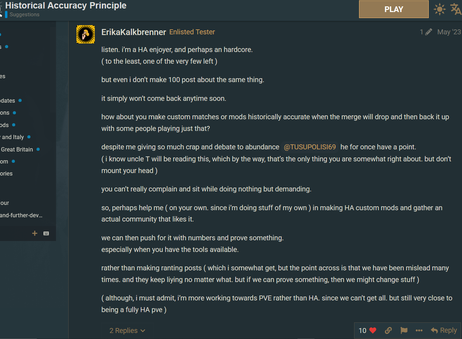Viewport: 462px width, 339px height.
Task: Reply to ErikaKalkbrenner's post
Action: pos(444,331)
